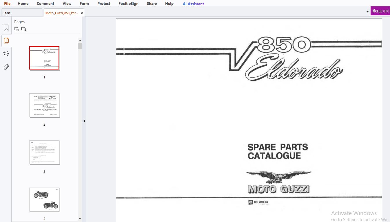Click page number 1 label

tap(44, 77)
